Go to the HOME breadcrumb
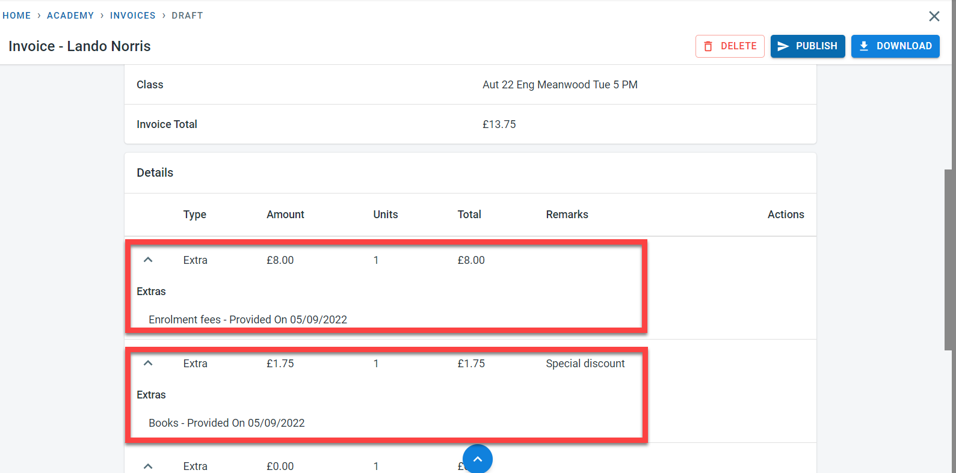 tap(17, 16)
